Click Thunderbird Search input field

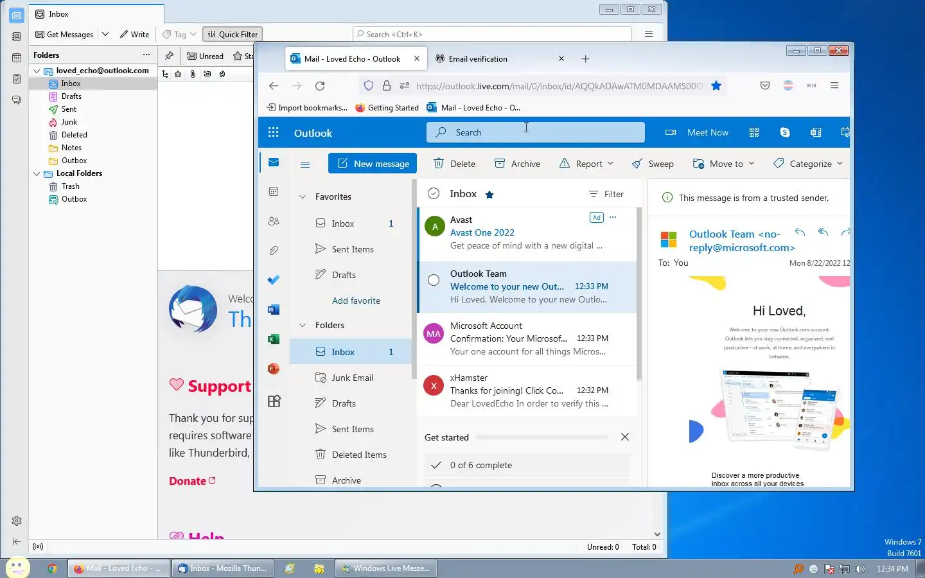coord(493,34)
